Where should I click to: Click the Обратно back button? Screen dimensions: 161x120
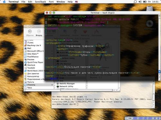pyautogui.click(x=30, y=33)
